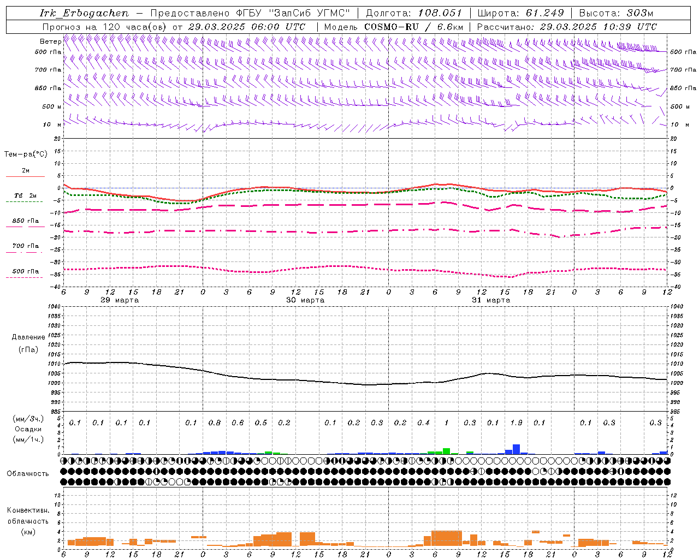Click '1040' on the left pressure axis
Image resolution: width=699 pixels, height=559 pixels.
[54, 307]
